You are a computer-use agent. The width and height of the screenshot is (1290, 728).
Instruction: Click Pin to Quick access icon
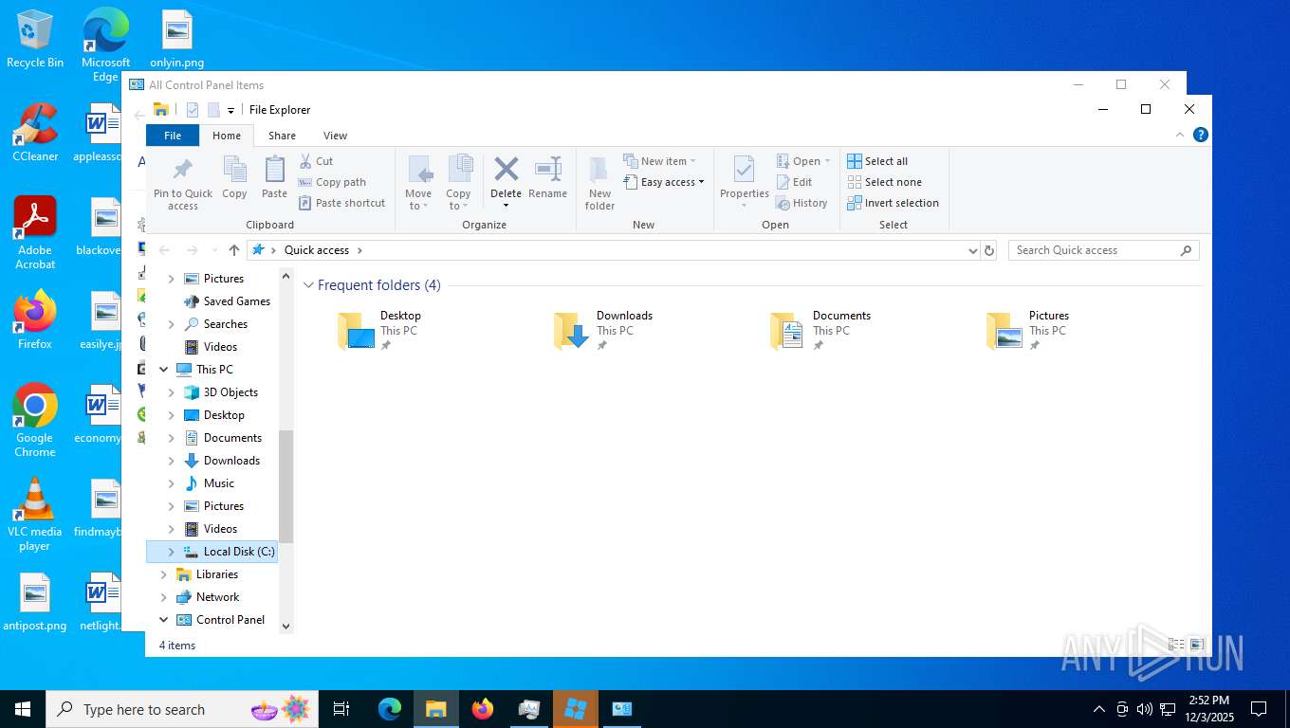(183, 171)
